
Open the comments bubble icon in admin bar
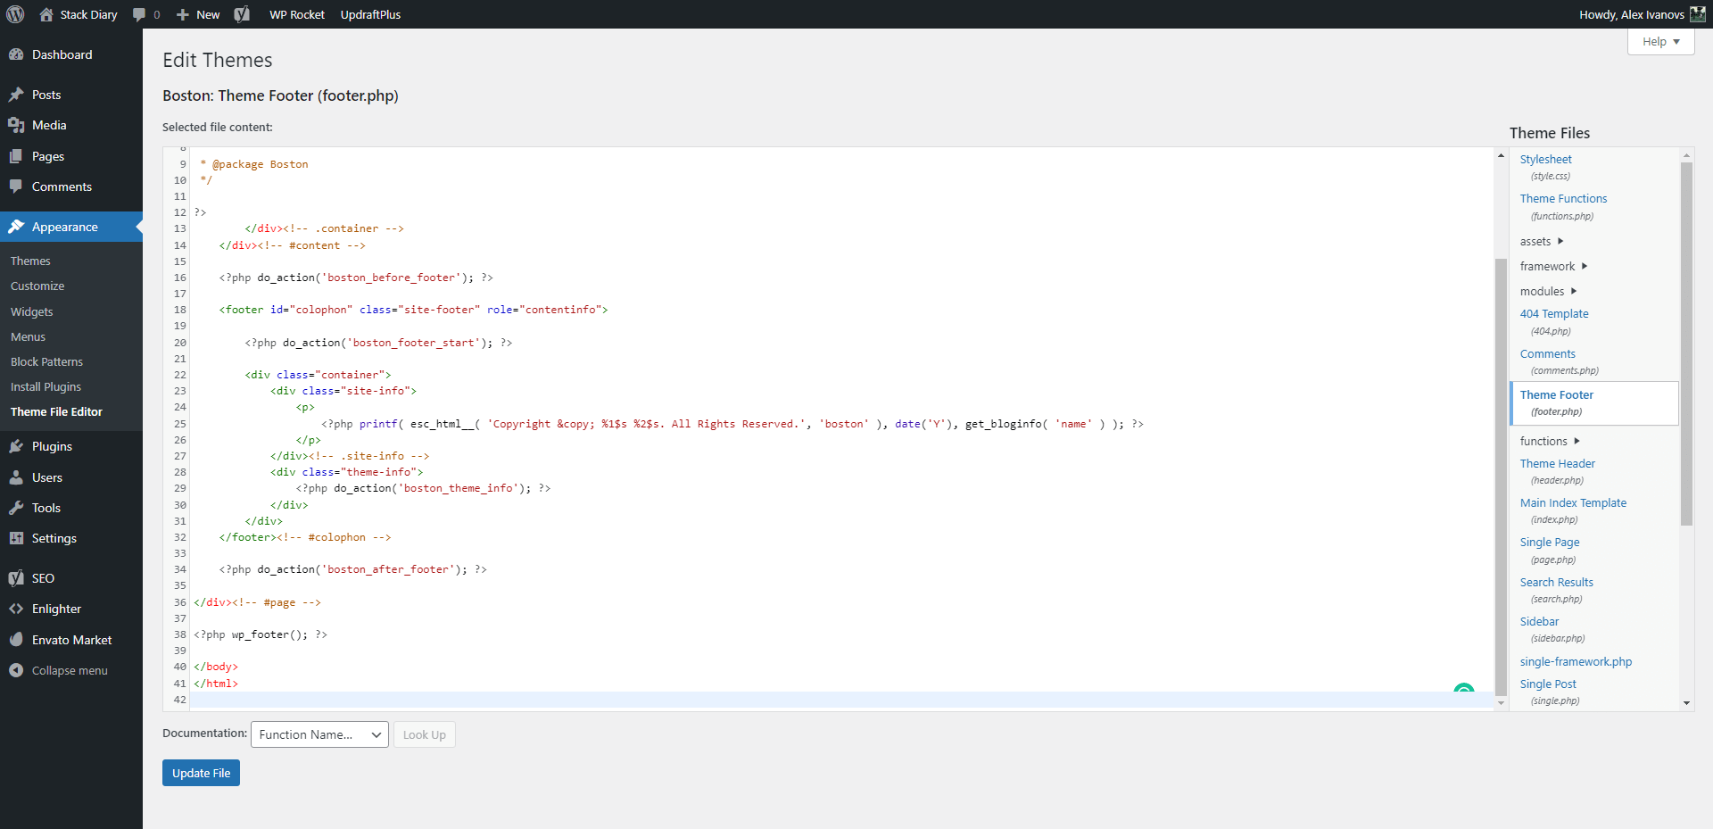coord(139,14)
